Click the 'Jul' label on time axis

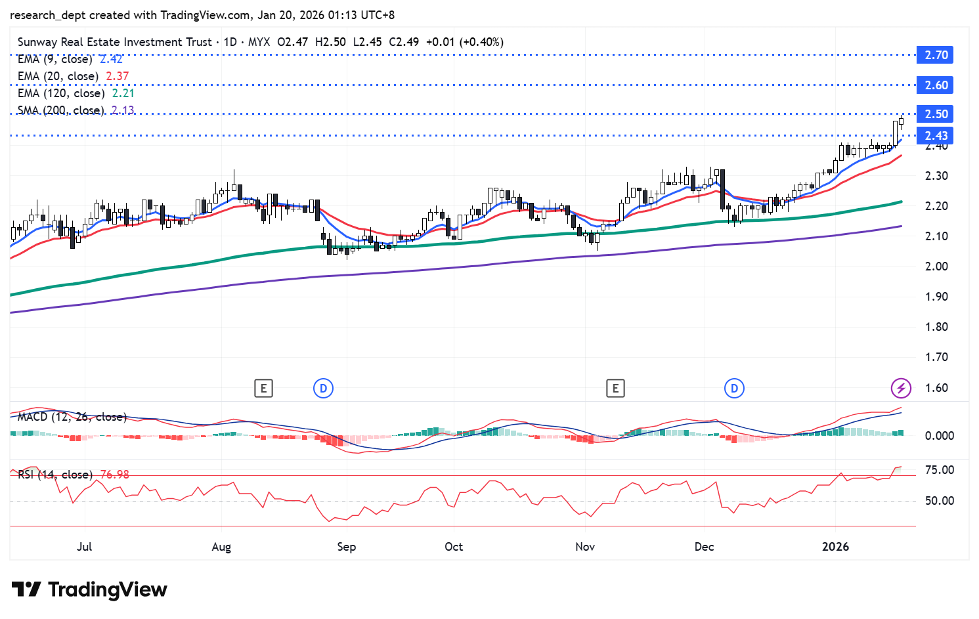click(x=84, y=547)
